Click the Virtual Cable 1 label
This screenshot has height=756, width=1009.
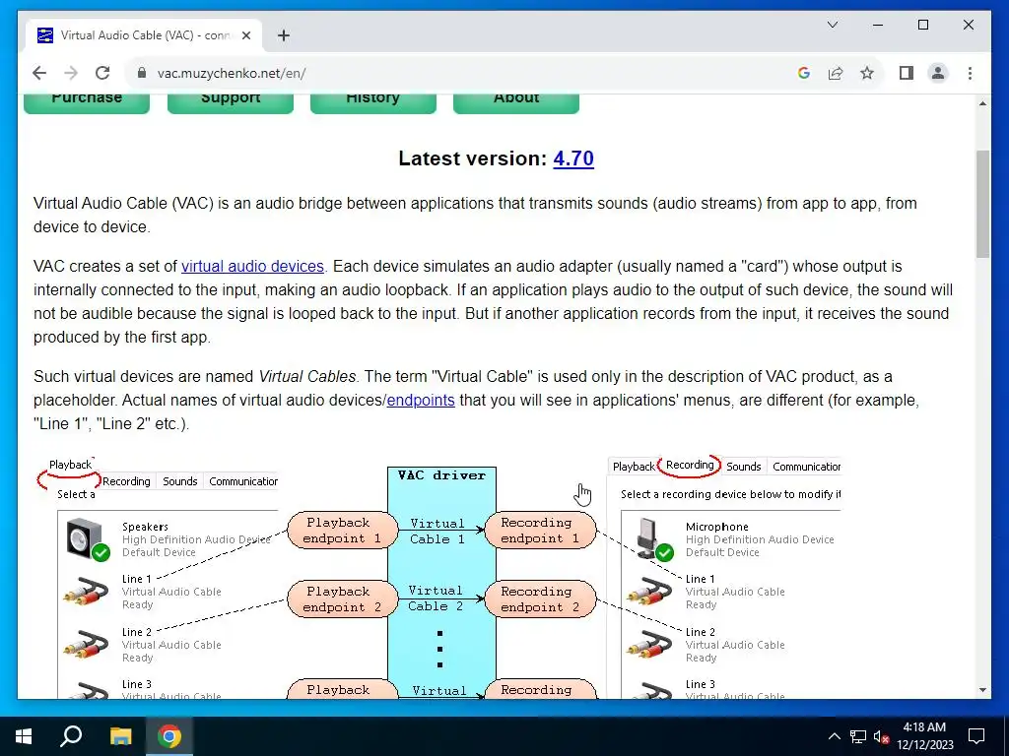coord(437,531)
